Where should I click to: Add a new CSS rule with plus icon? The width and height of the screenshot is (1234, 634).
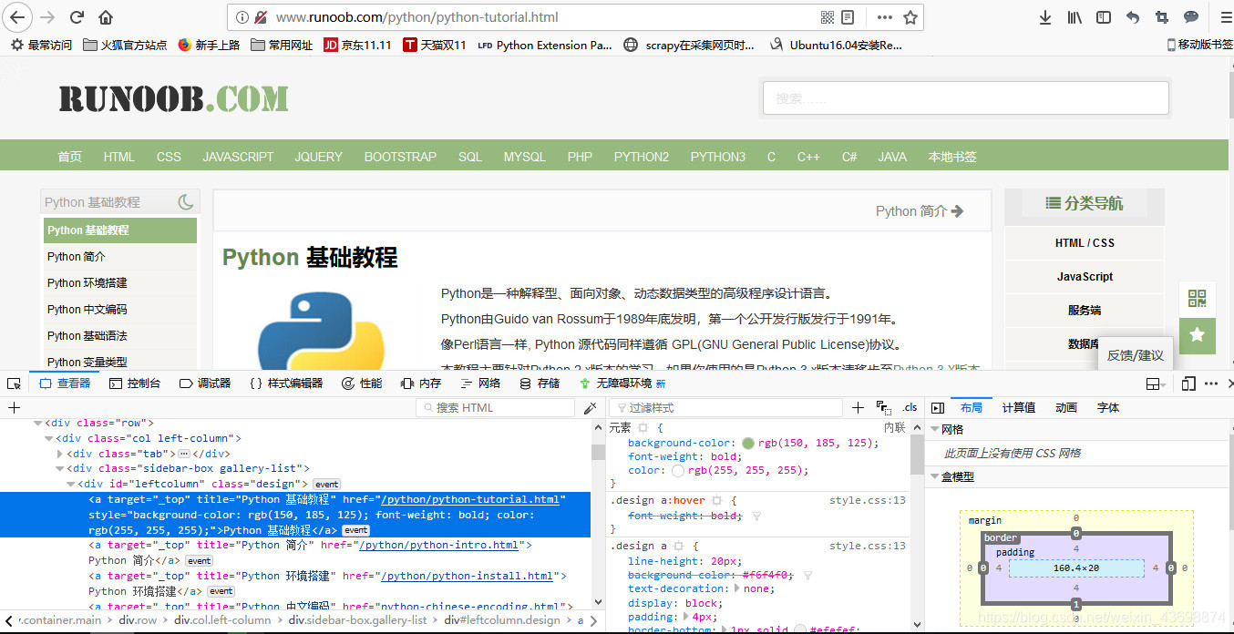pyautogui.click(x=858, y=407)
